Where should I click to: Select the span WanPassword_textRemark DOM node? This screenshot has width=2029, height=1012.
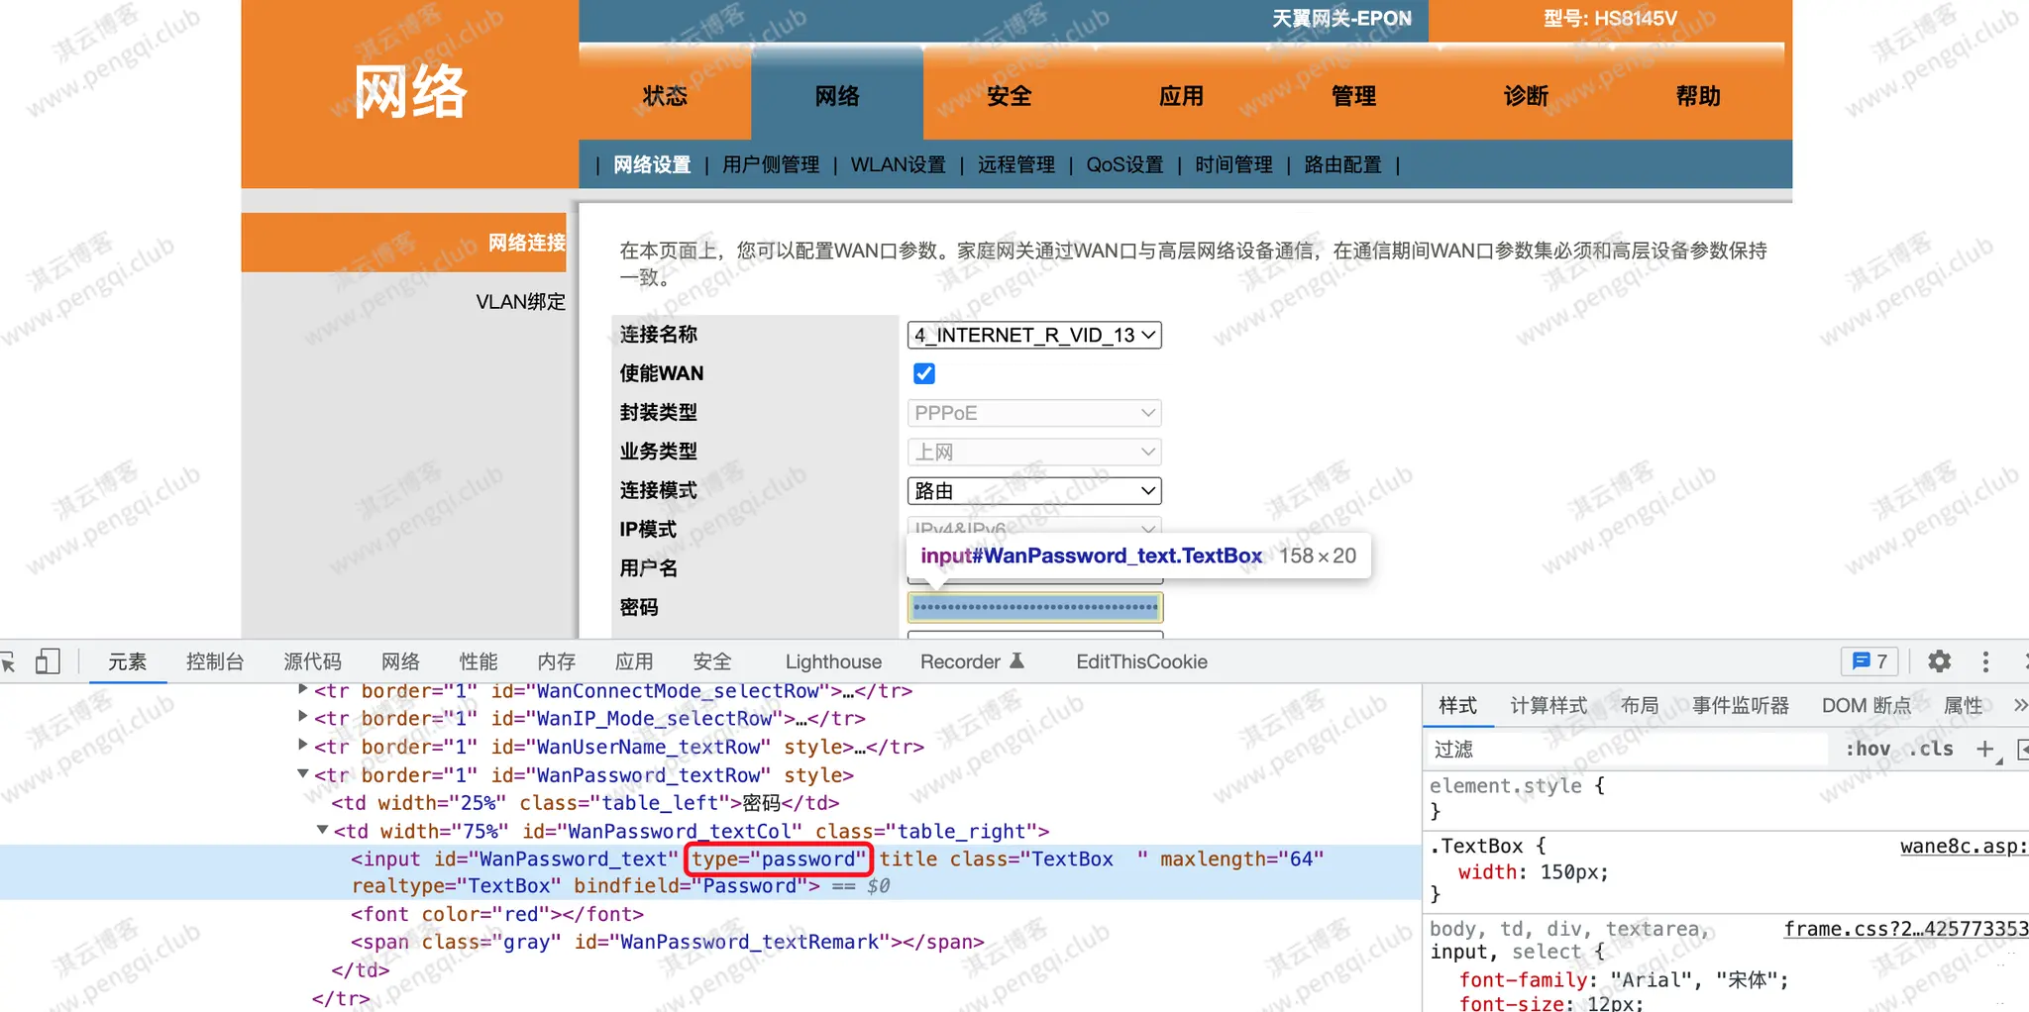[667, 942]
